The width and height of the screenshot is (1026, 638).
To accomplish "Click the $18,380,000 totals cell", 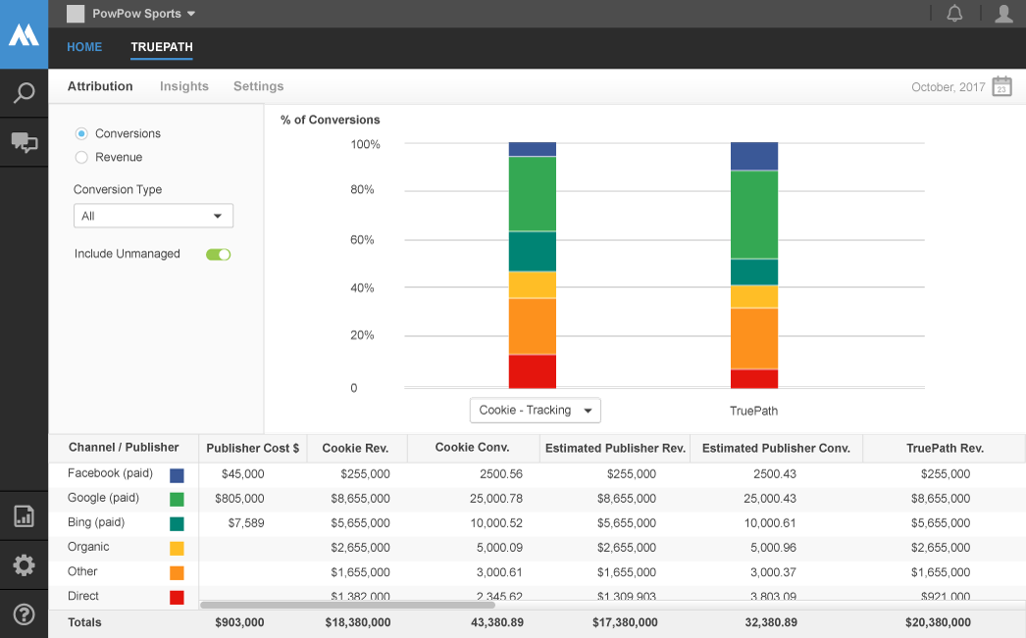I will point(358,623).
